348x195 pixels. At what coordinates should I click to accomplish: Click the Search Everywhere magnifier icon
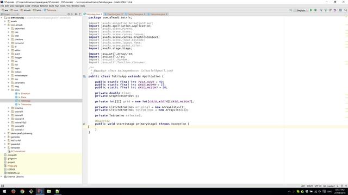[x=346, y=10]
